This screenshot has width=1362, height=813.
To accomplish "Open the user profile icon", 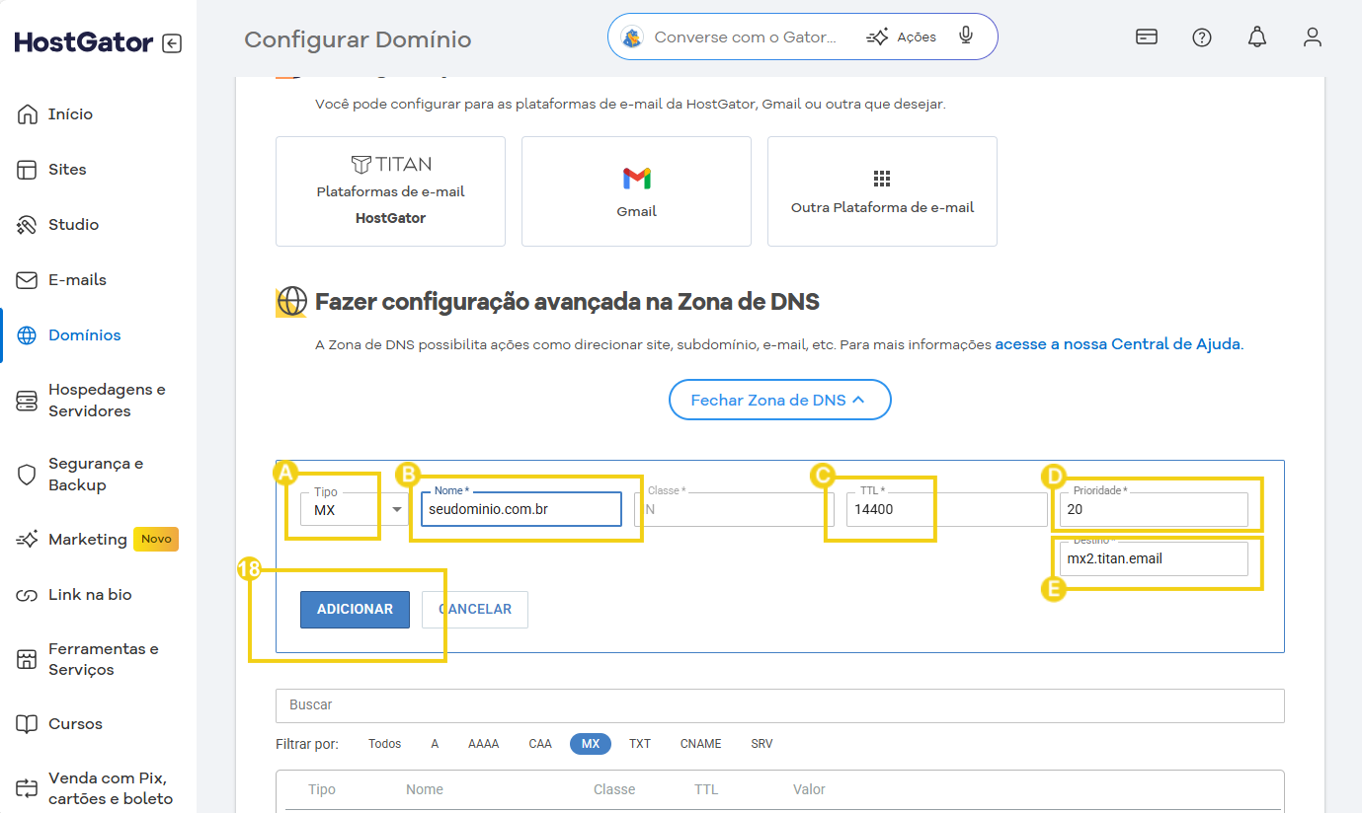I will tap(1312, 37).
